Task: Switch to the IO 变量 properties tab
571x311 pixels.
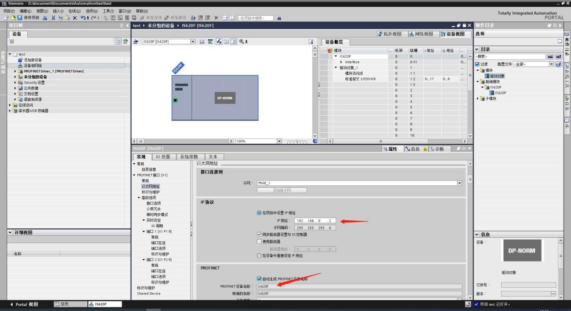Action: [163, 157]
